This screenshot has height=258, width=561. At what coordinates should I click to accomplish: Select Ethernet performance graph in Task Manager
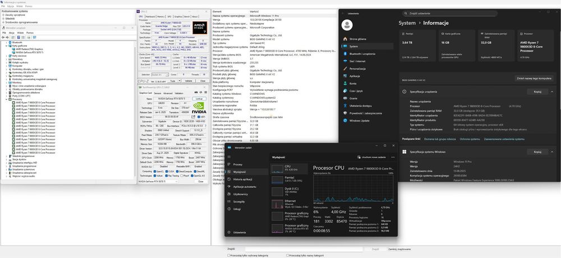point(289,204)
